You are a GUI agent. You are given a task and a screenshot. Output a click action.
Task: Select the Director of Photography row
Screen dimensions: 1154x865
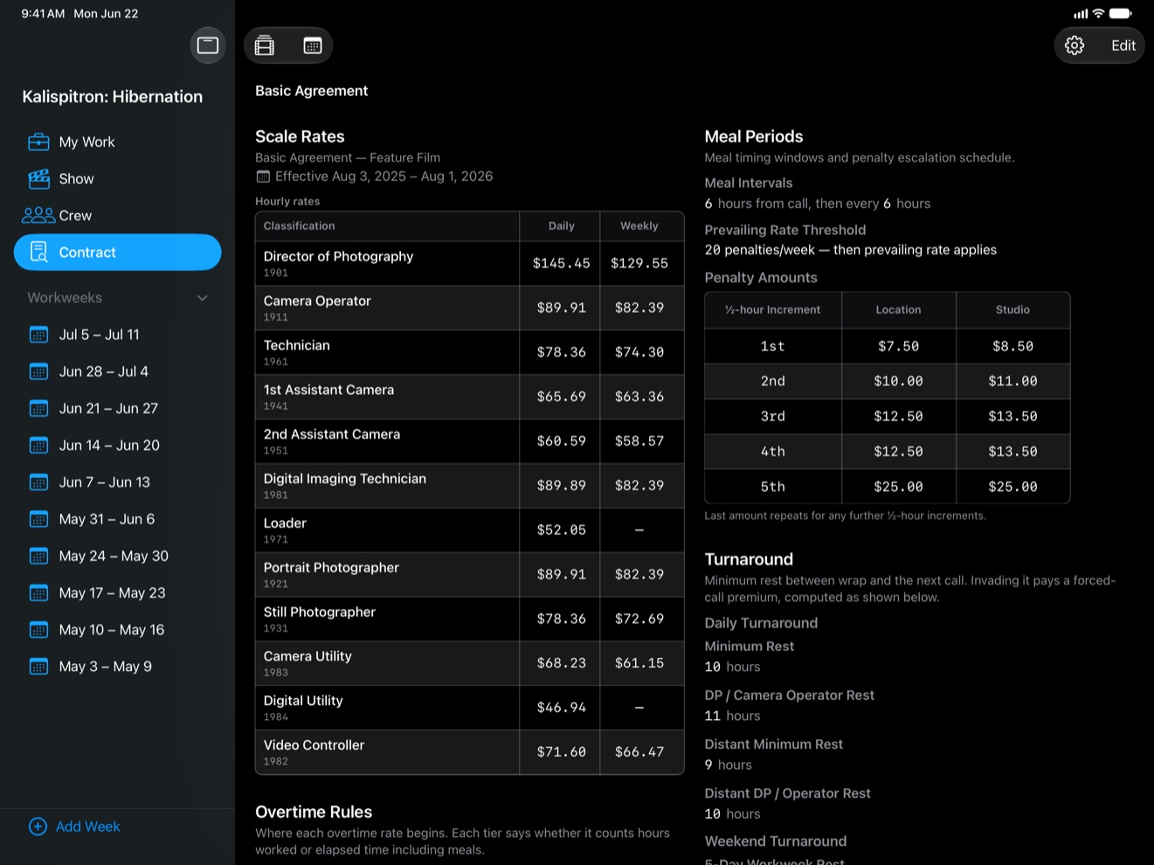click(x=469, y=263)
